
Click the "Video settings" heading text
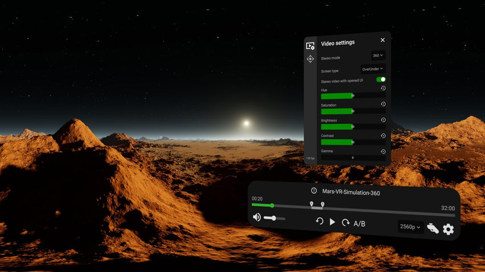[338, 43]
